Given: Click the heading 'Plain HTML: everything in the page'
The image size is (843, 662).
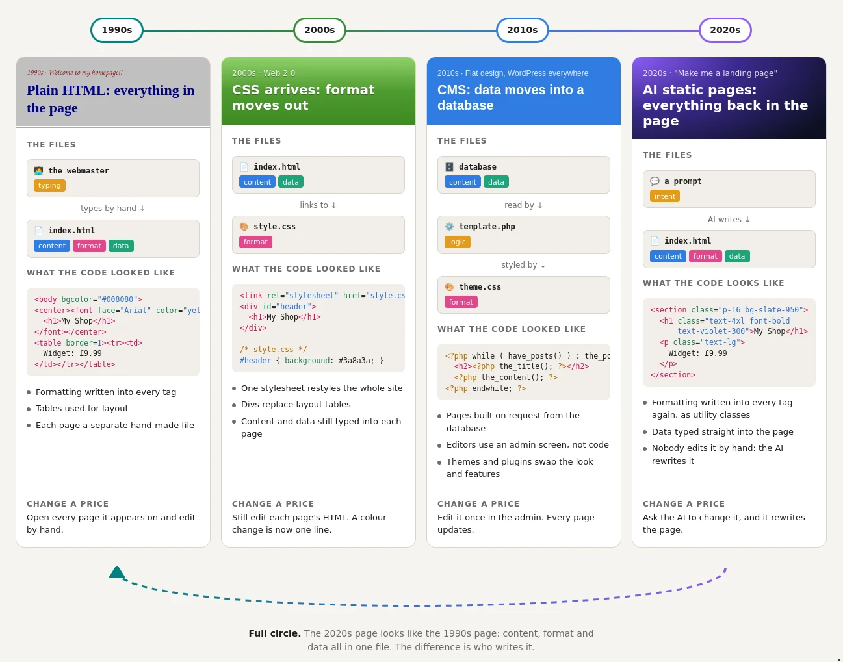Looking at the screenshot, I should pyautogui.click(x=110, y=99).
